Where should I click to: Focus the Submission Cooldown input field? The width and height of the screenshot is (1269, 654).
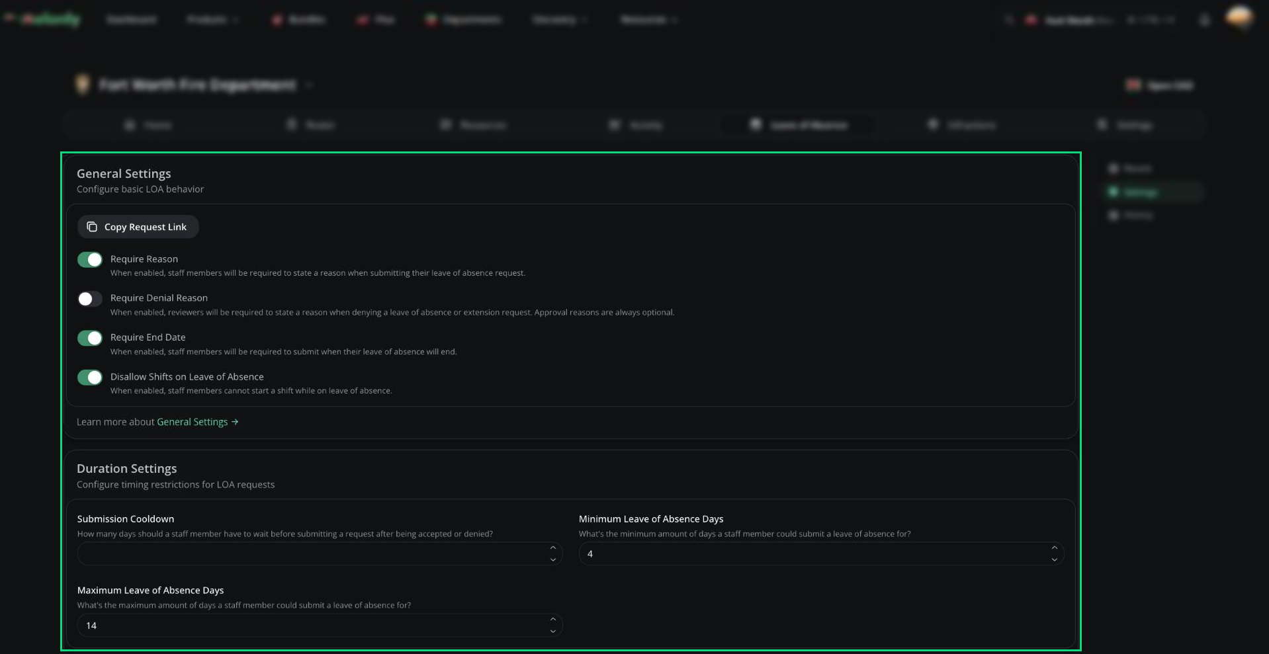320,553
